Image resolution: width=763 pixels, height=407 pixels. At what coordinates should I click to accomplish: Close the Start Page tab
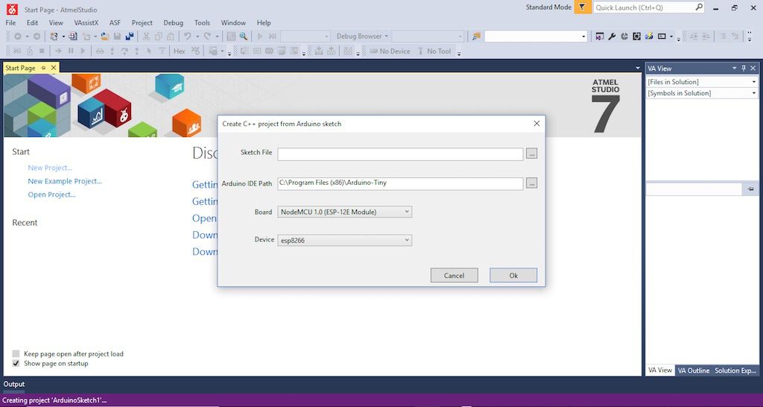(54, 68)
